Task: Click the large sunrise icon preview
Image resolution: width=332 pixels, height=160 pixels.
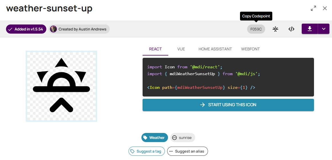Action: click(x=61, y=86)
